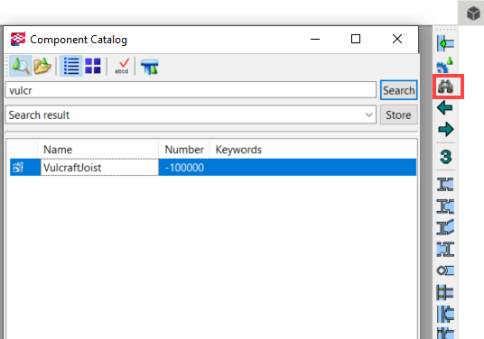484x339 pixels.
Task: Click the round tube connection icon
Action: (445, 270)
